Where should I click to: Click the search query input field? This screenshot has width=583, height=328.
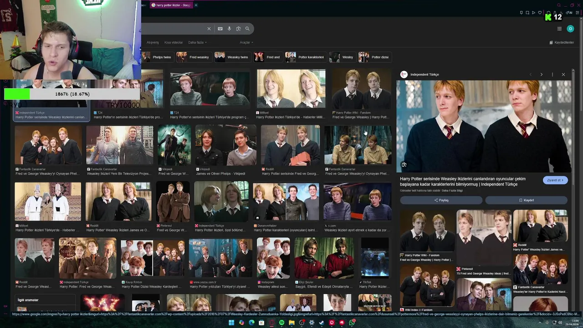(173, 29)
